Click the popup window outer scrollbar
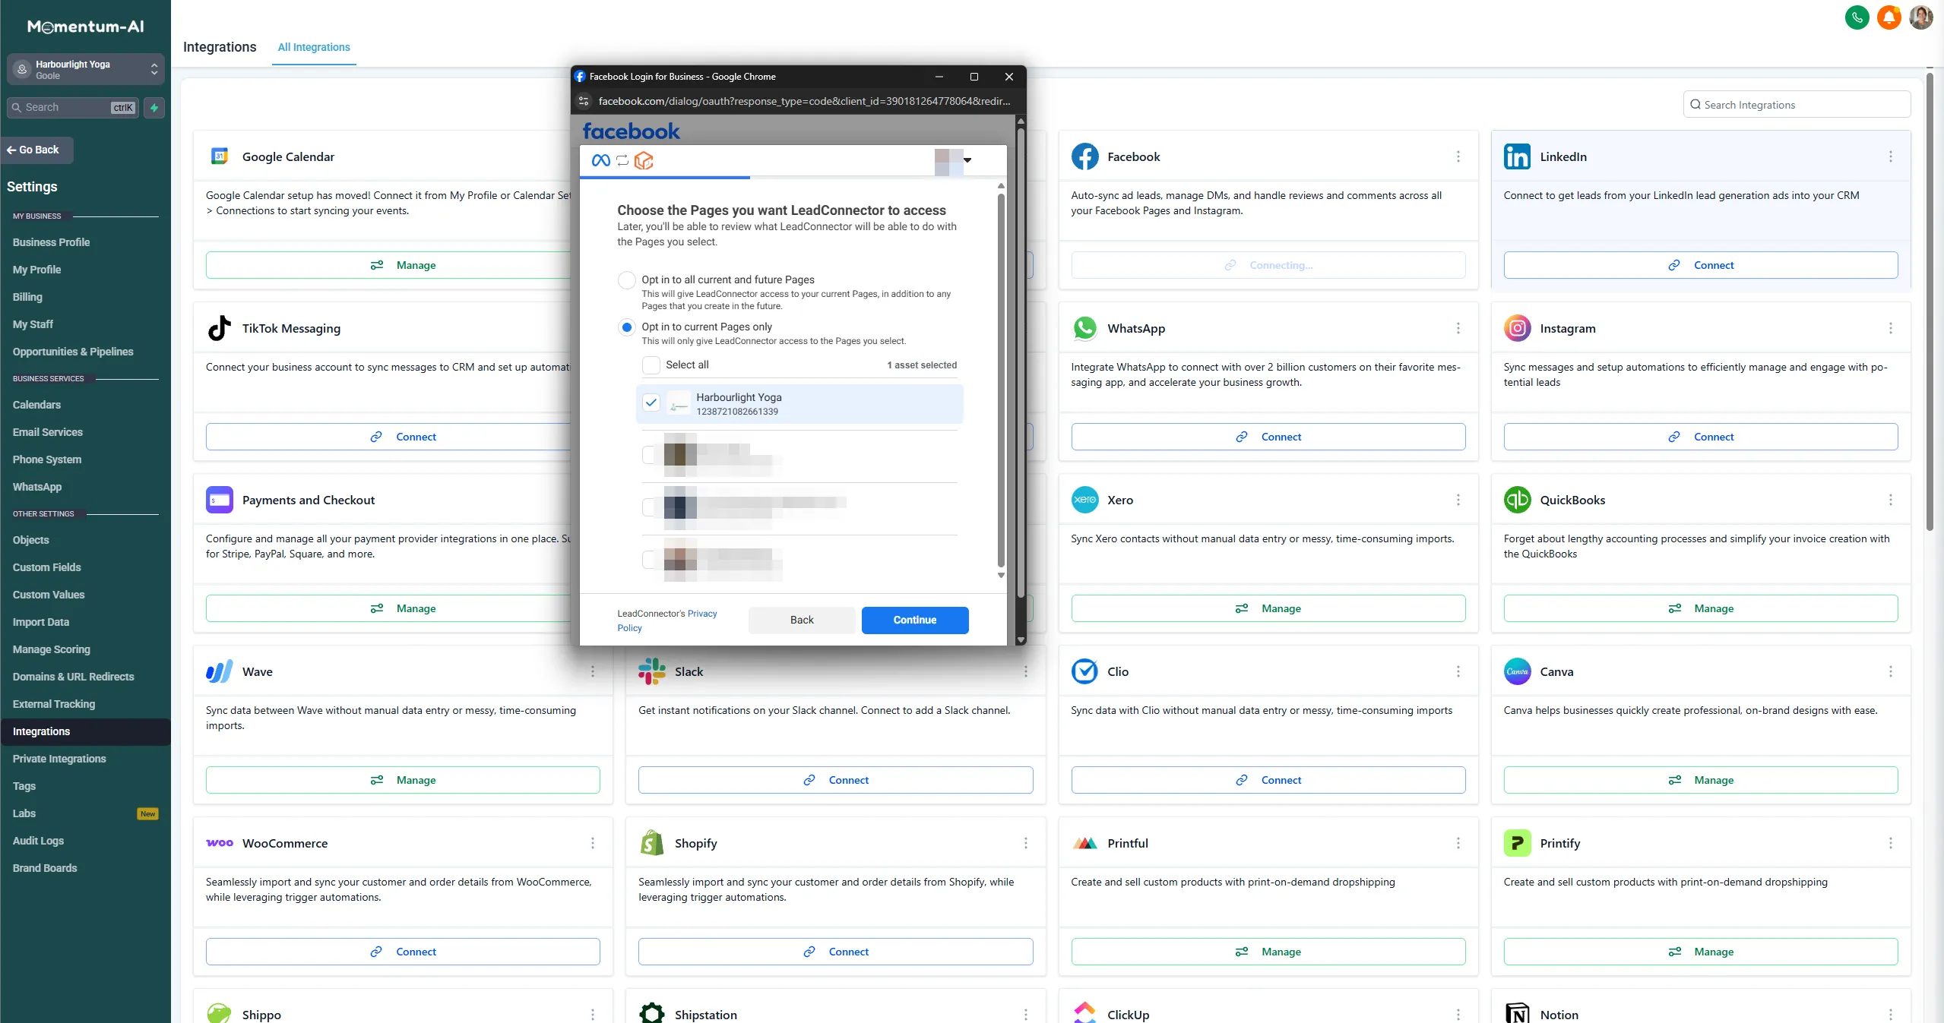Viewport: 1944px width, 1023px height. (x=1021, y=365)
